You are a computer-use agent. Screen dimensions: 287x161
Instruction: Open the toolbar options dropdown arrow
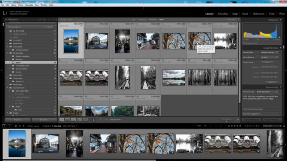click(x=238, y=120)
